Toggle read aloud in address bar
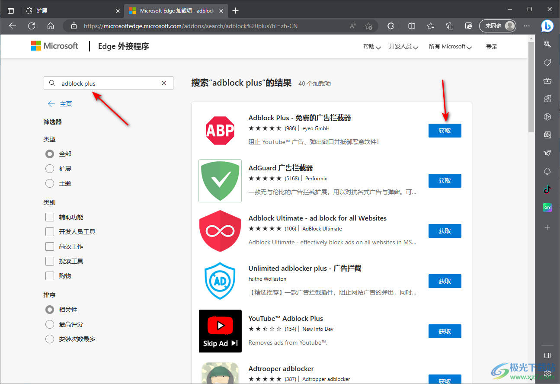The image size is (560, 384). (x=353, y=26)
